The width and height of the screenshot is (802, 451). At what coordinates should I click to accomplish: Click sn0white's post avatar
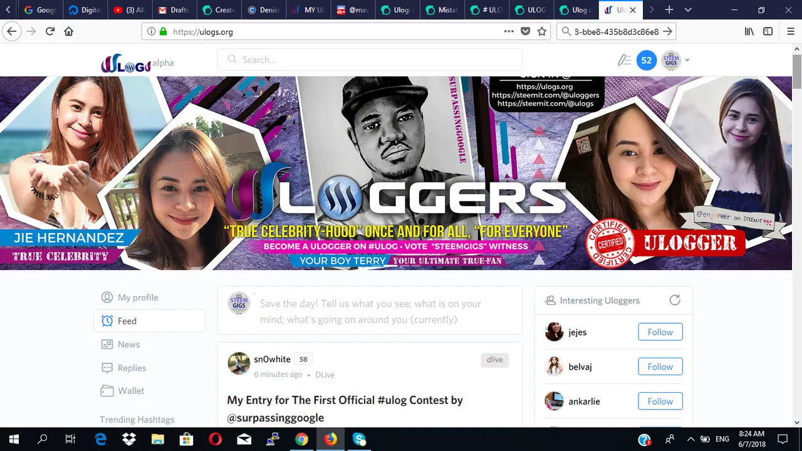click(x=239, y=363)
